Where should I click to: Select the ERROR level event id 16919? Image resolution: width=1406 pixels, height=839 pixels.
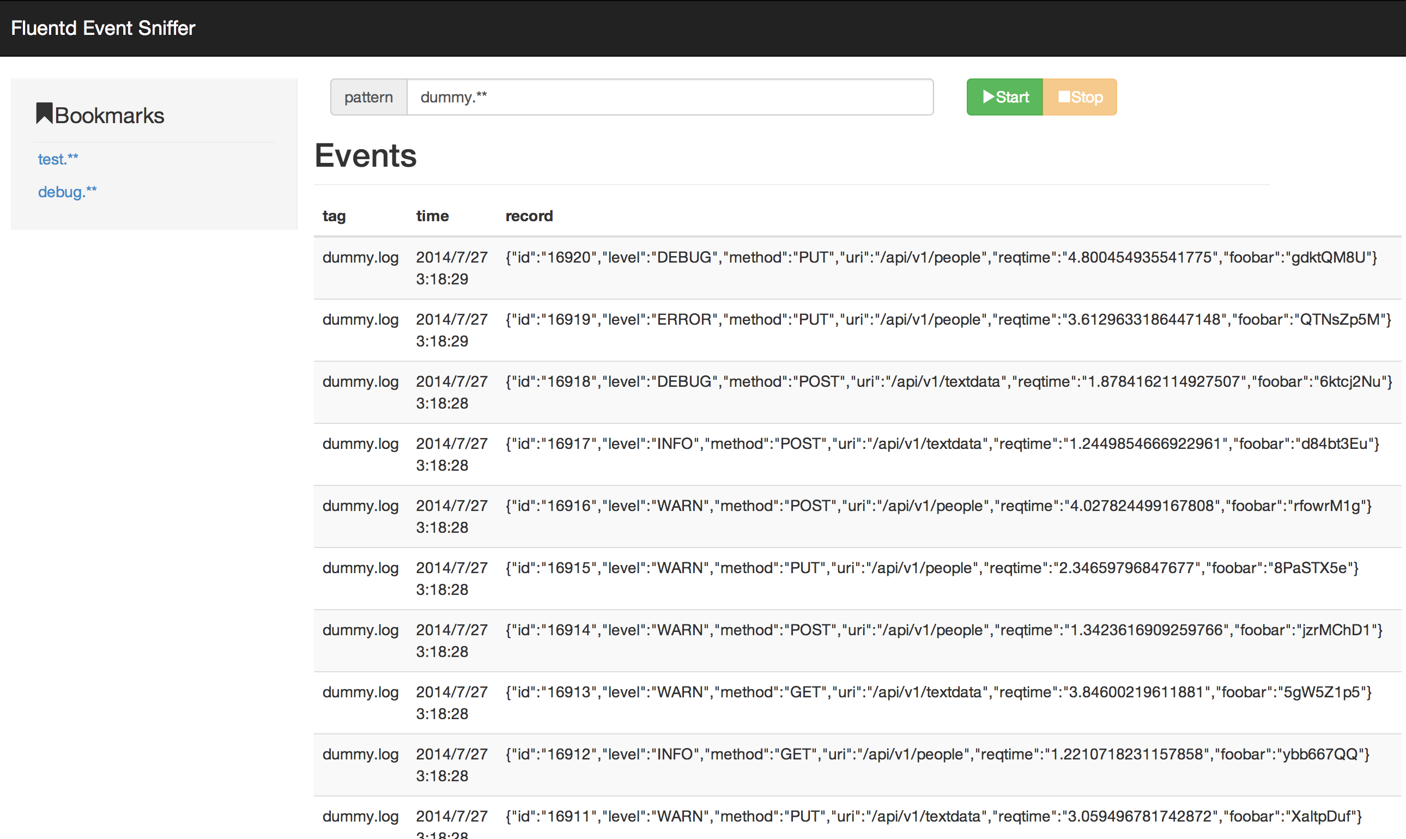[x=948, y=320]
